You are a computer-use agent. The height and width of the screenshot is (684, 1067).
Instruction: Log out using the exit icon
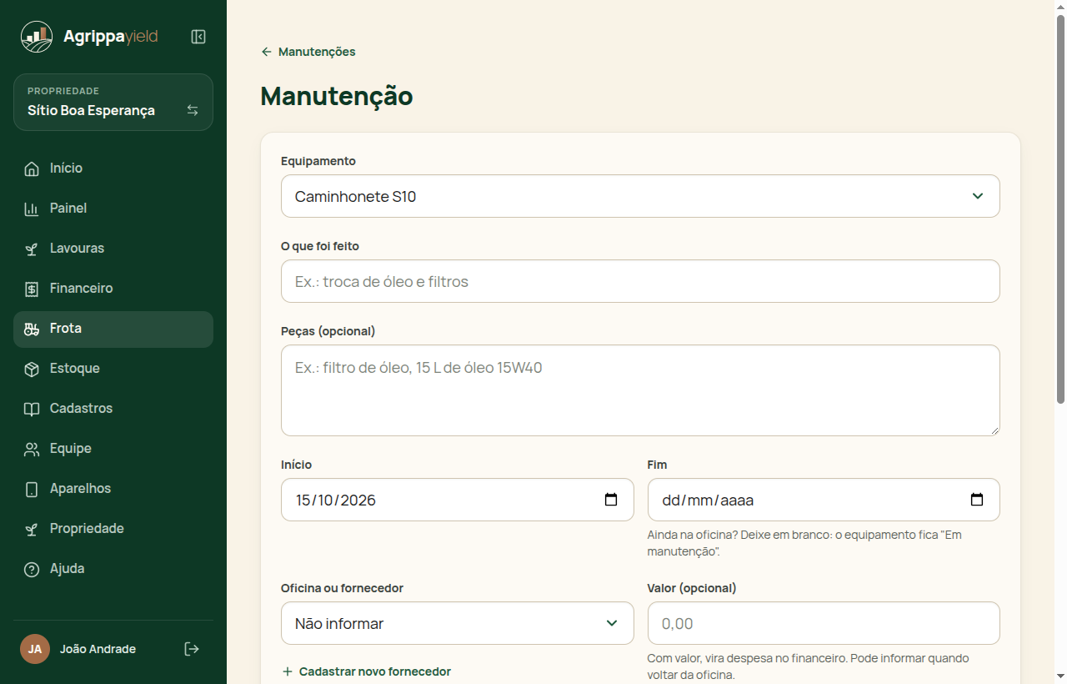192,649
